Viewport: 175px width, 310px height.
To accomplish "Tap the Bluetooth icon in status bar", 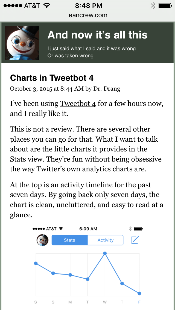I will click(x=153, y=5).
